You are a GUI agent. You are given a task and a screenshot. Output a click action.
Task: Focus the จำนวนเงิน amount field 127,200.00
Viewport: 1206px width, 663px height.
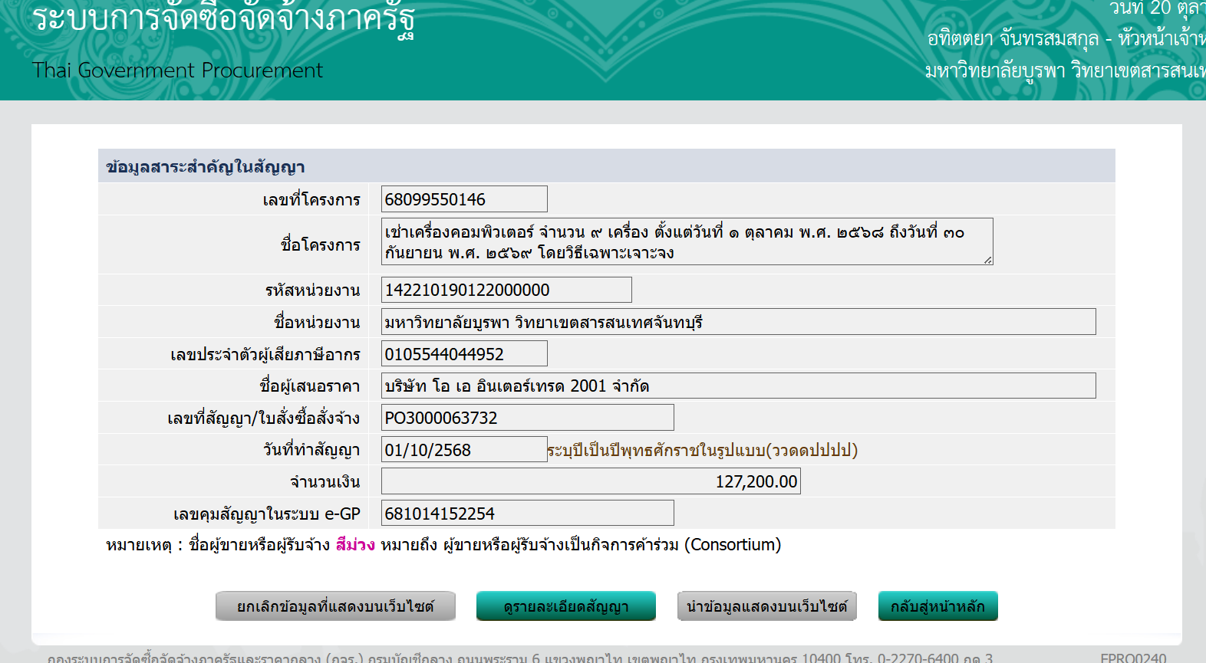pos(591,481)
